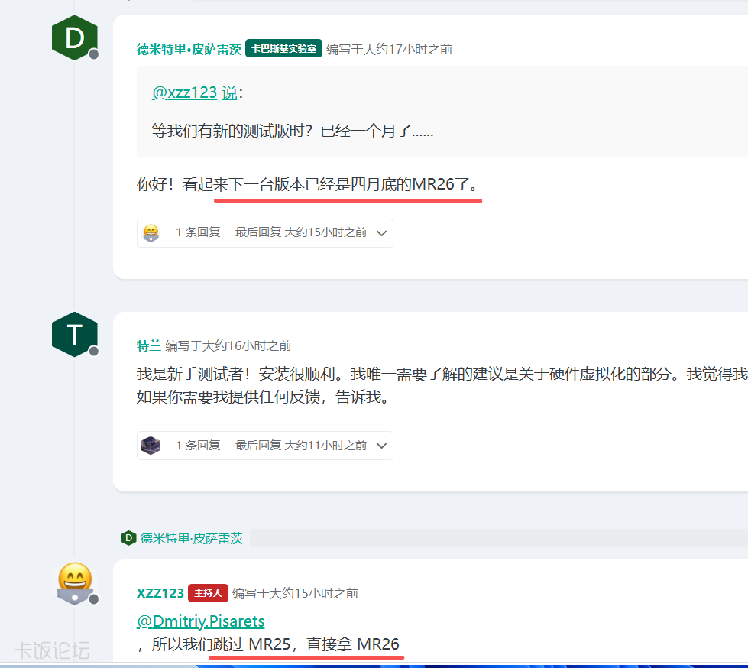Click XZZ123's laughing emoji avatar
The height and width of the screenshot is (668, 748).
click(x=74, y=583)
